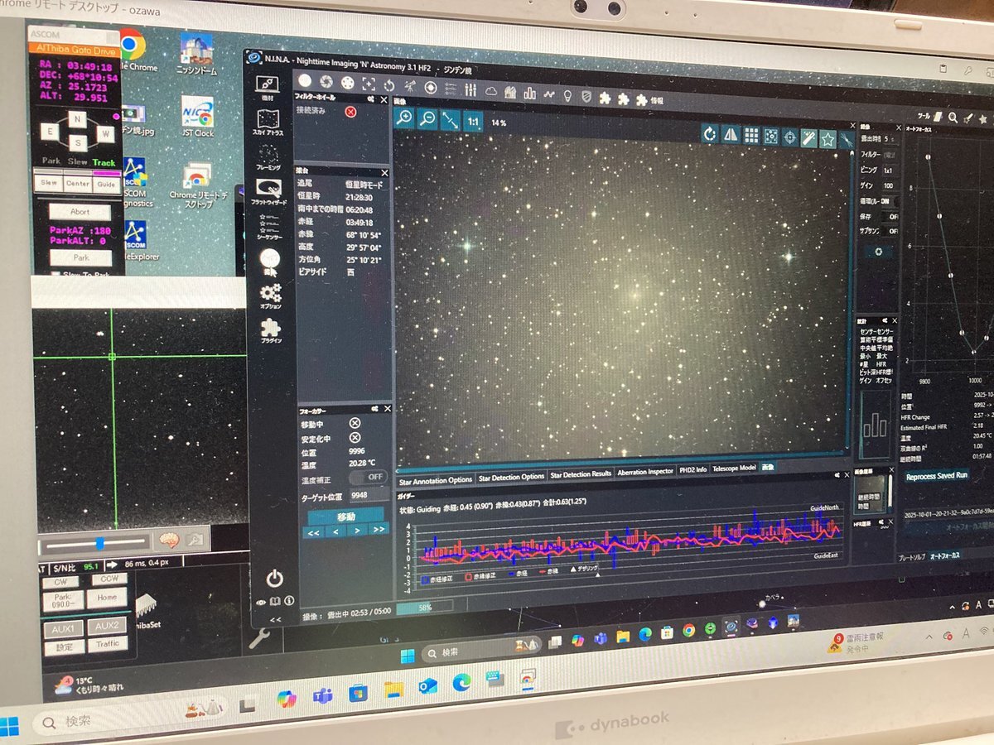994x745 pixels.
Task: Toggle focuser temperature compensation OFF switch
Action: click(x=366, y=477)
